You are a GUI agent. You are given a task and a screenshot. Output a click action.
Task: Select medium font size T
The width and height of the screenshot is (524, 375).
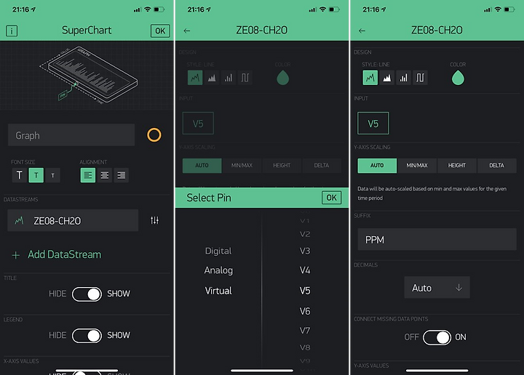coord(36,175)
